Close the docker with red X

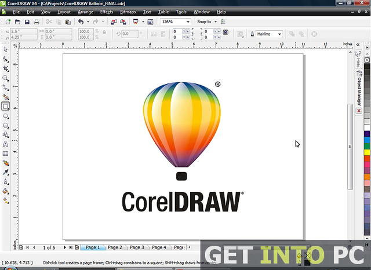pyautogui.click(x=359, y=111)
